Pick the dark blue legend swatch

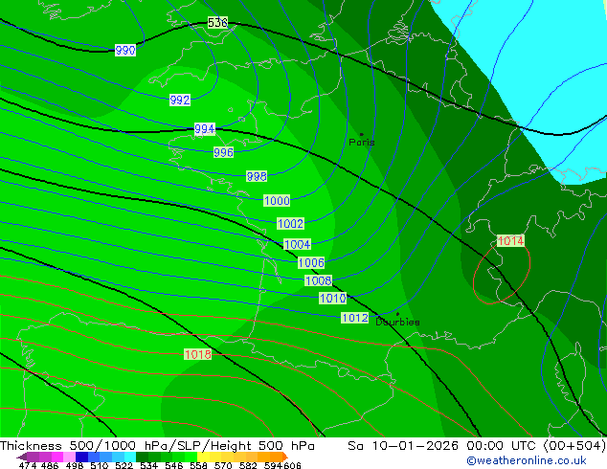click(x=81, y=457)
